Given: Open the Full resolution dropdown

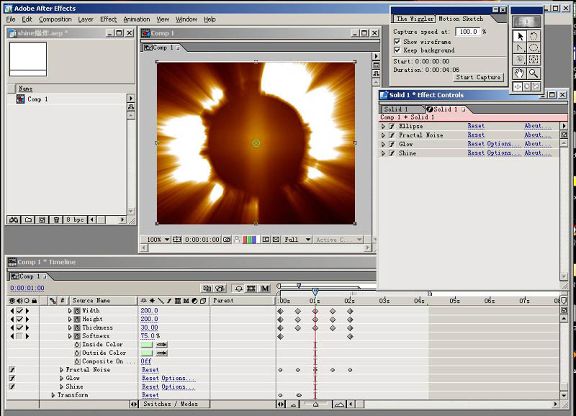Looking at the screenshot, I should (x=297, y=240).
